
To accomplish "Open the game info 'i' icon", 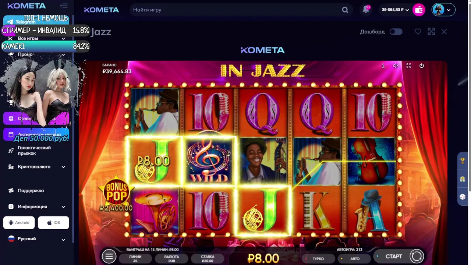I will [x=383, y=66].
